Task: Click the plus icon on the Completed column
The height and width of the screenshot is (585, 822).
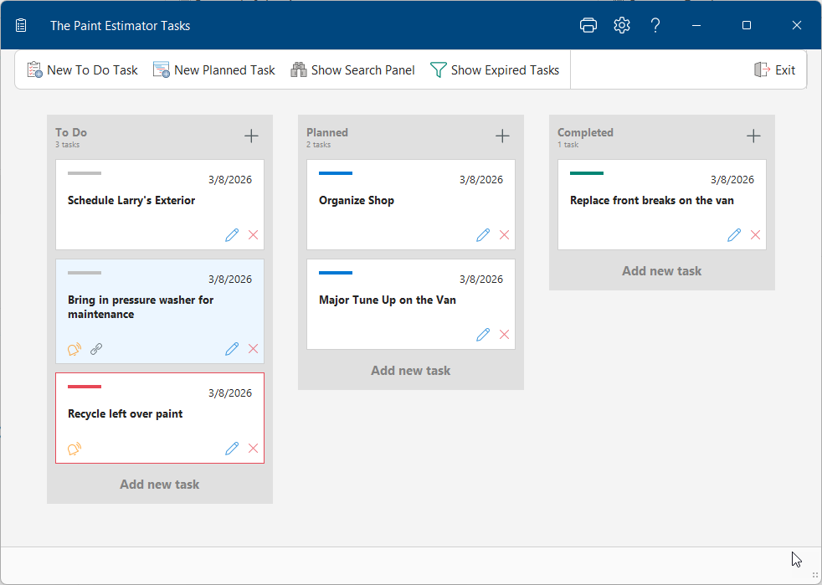Action: click(753, 135)
